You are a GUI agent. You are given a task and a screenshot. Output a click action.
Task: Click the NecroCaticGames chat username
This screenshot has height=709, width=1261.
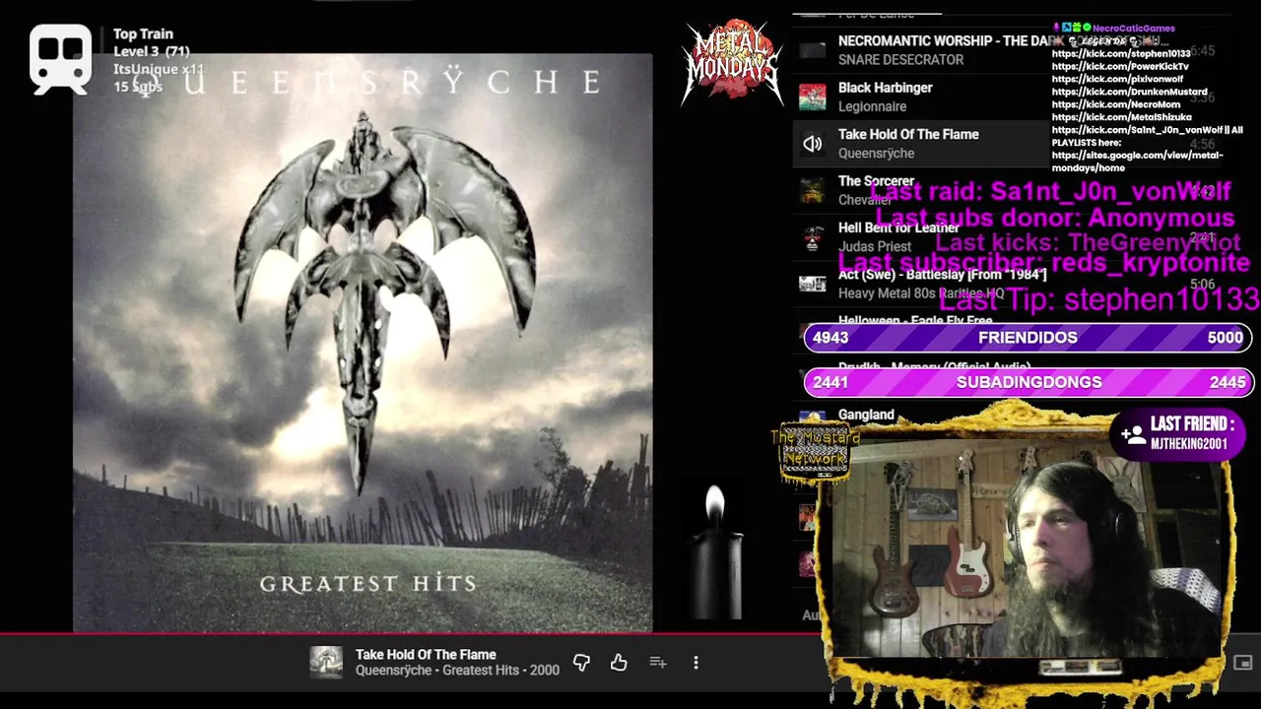(1134, 28)
